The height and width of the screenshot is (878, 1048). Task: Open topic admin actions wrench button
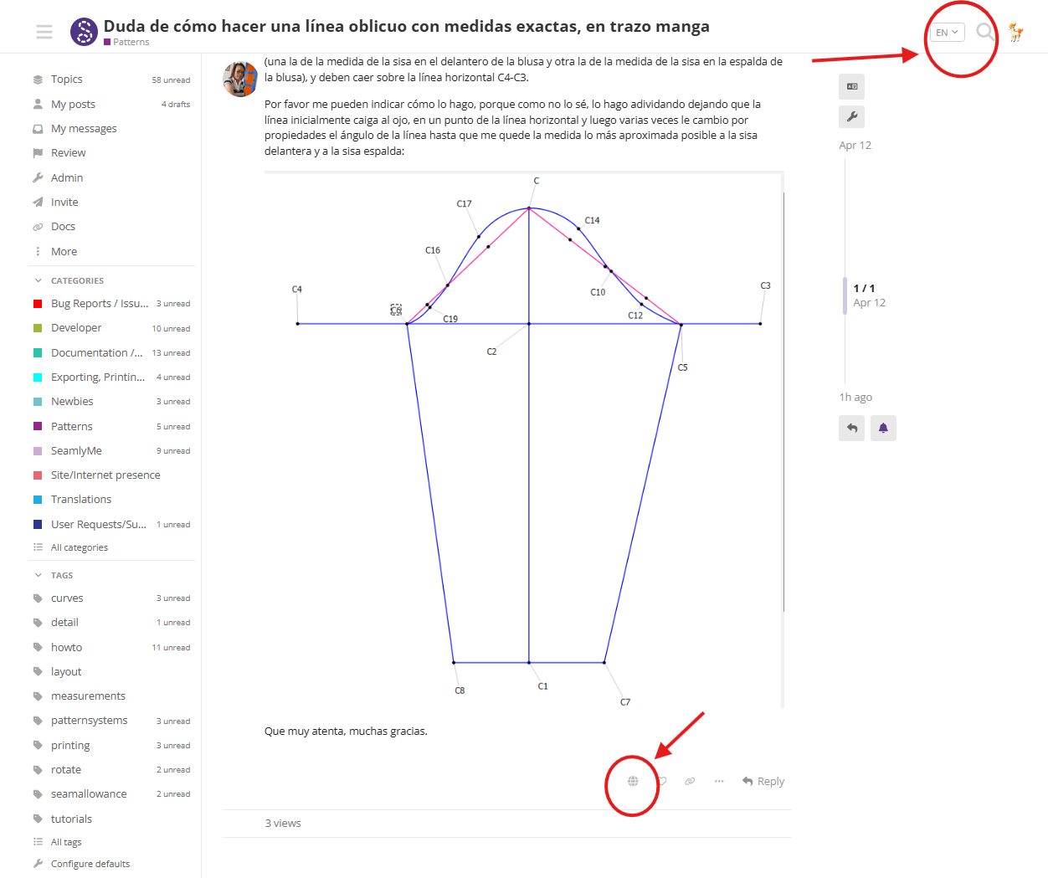[851, 116]
